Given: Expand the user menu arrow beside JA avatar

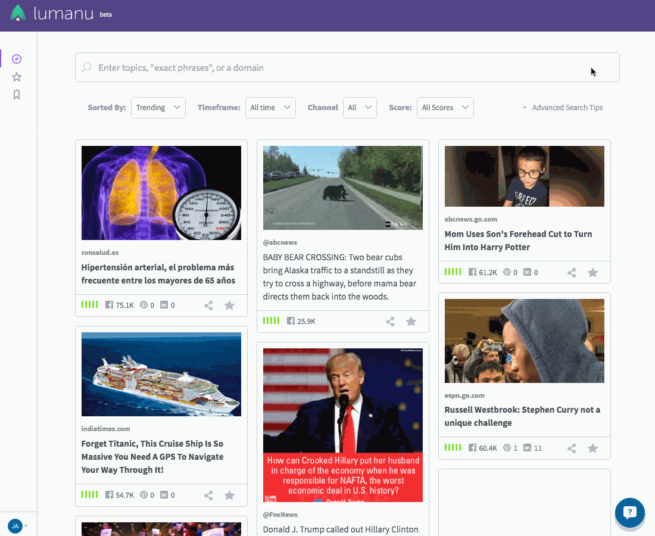Looking at the screenshot, I should pos(26,525).
